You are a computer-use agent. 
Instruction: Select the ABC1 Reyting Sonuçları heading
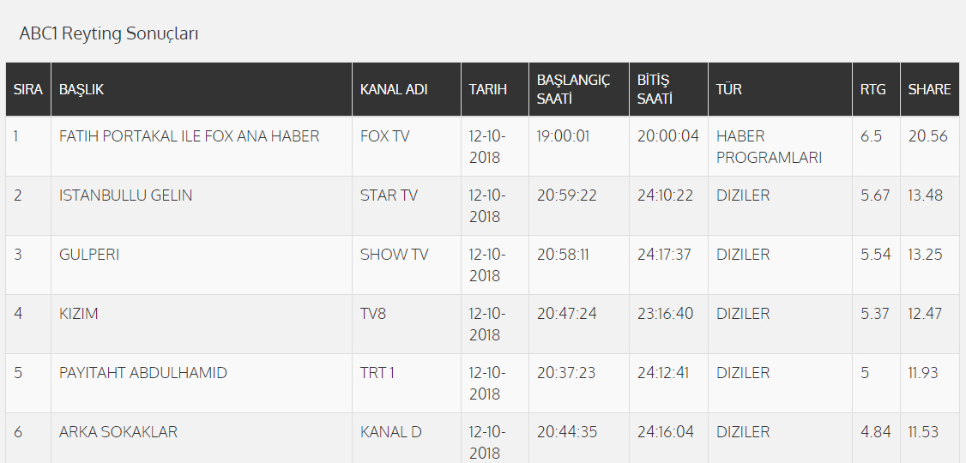point(109,34)
